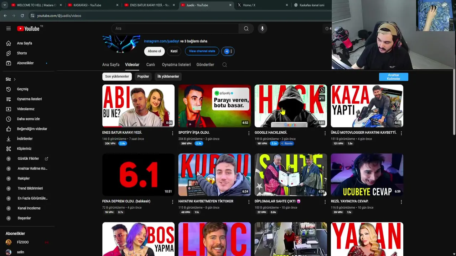This screenshot has width=456, height=256.
Task: Open the extension dropdown next to View channel stats
Action: pyautogui.click(x=228, y=51)
